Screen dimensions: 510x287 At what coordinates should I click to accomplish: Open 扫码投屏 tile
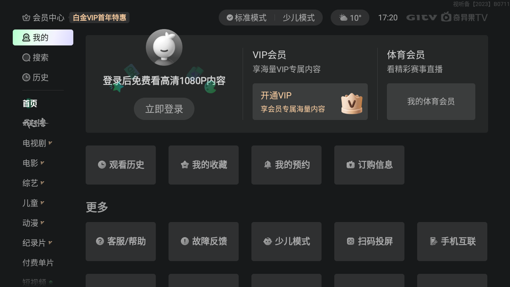tap(369, 242)
